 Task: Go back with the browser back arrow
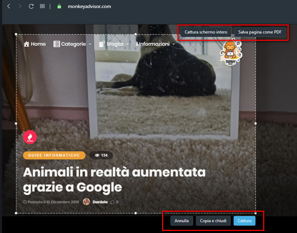click(x=9, y=6)
